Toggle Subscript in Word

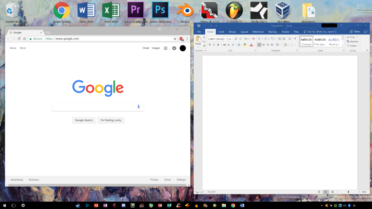click(229, 45)
